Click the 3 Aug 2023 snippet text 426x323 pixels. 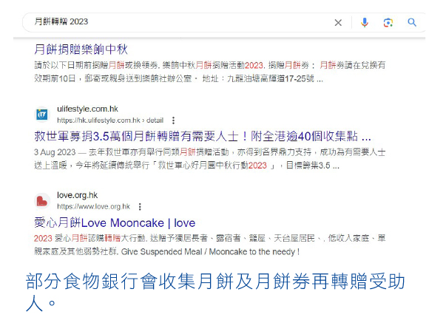[x=55, y=152]
